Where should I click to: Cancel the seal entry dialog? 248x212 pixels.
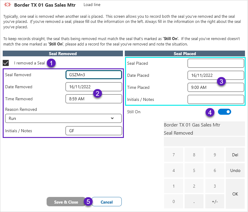[x=106, y=202]
